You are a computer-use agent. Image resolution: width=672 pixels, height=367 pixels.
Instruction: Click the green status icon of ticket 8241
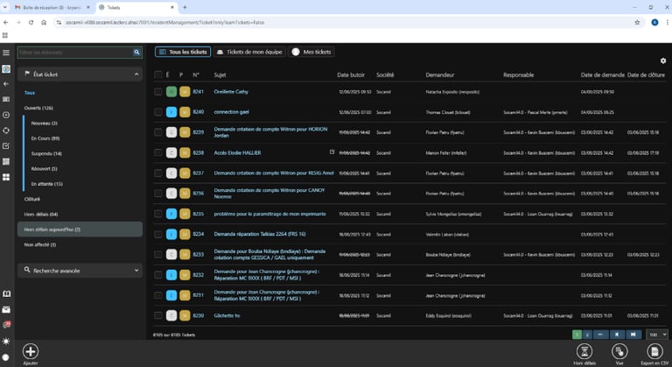171,92
